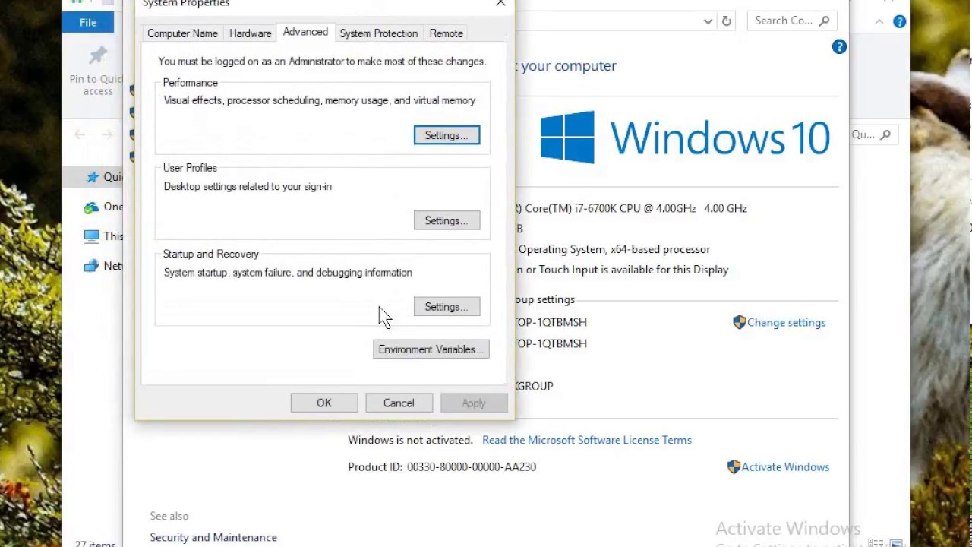Cancel the System Properties dialog
This screenshot has width=972, height=547.
pyautogui.click(x=399, y=403)
